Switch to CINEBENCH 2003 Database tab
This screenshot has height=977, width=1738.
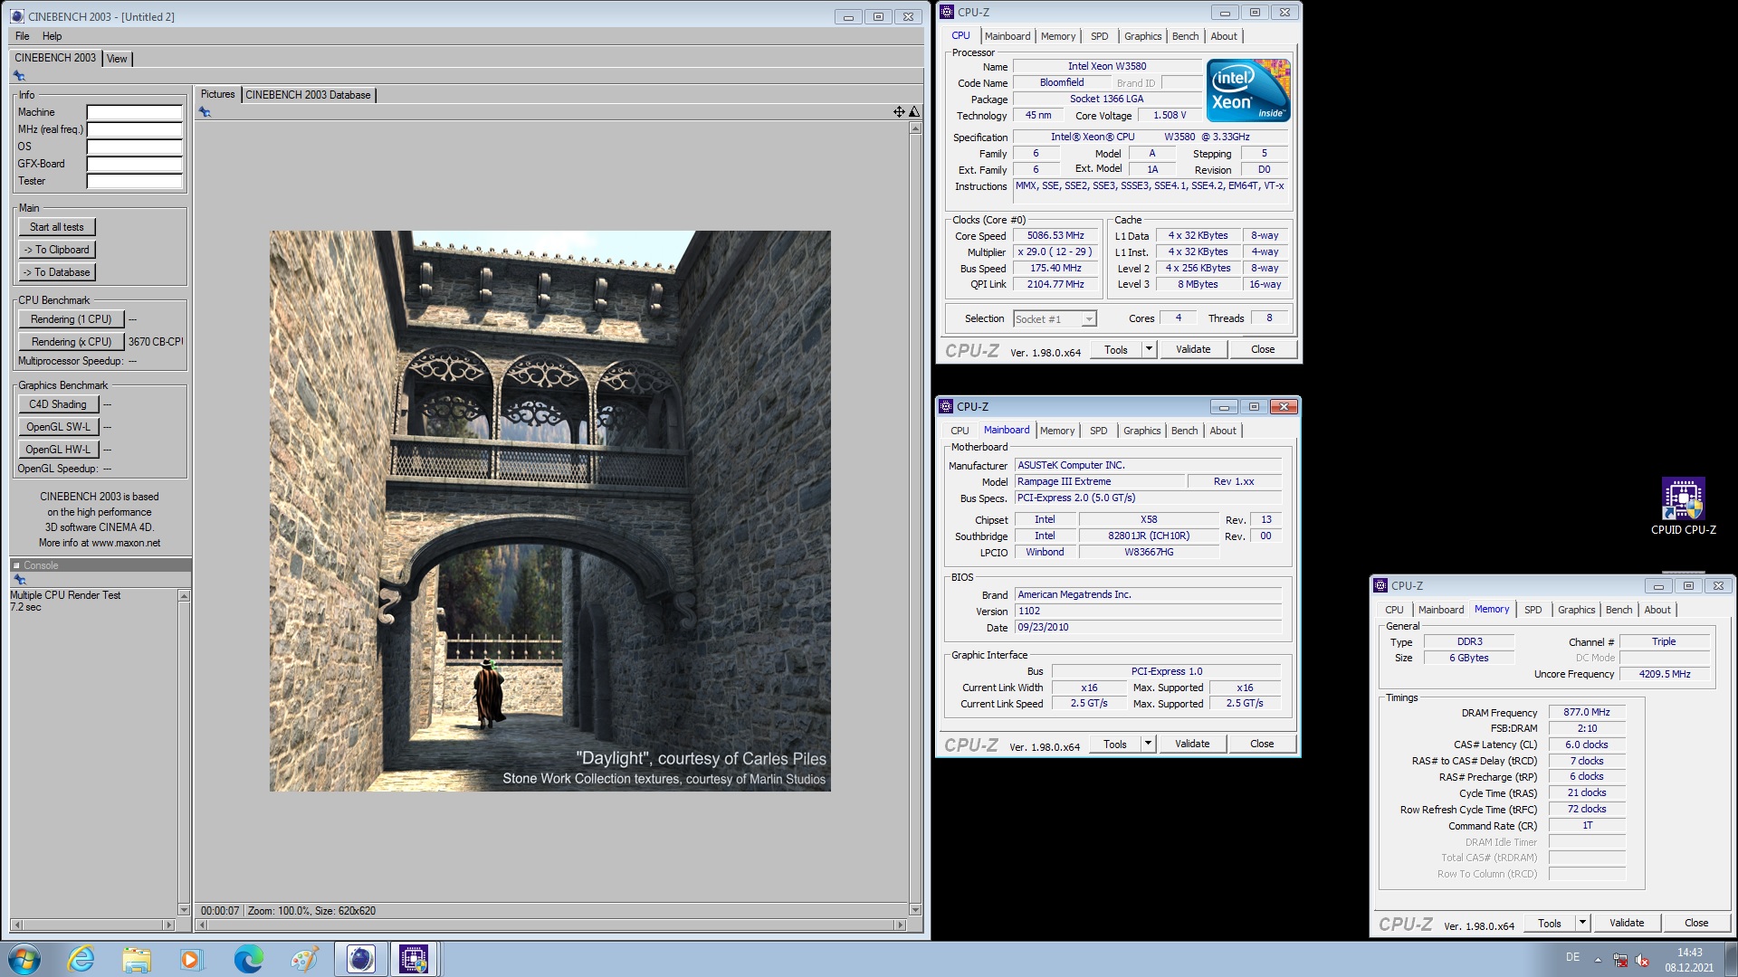308,95
